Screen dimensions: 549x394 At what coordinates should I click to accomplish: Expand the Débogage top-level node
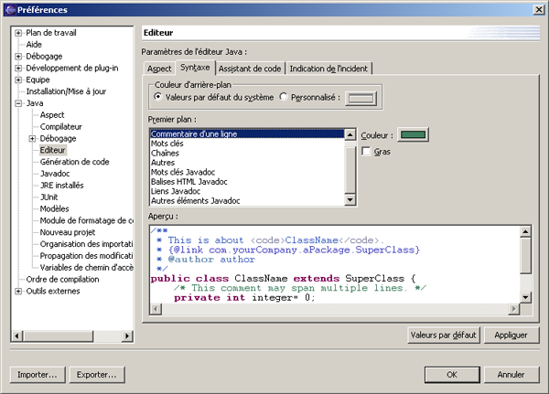(19, 57)
